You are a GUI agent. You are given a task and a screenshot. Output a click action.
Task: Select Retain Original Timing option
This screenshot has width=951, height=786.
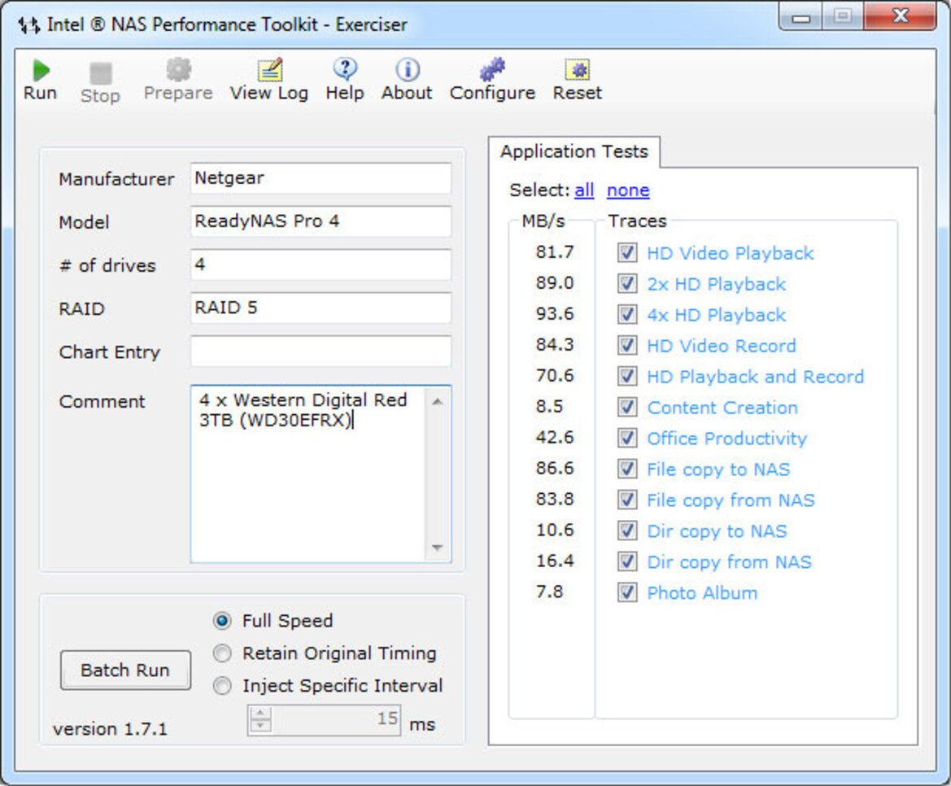[x=223, y=653]
